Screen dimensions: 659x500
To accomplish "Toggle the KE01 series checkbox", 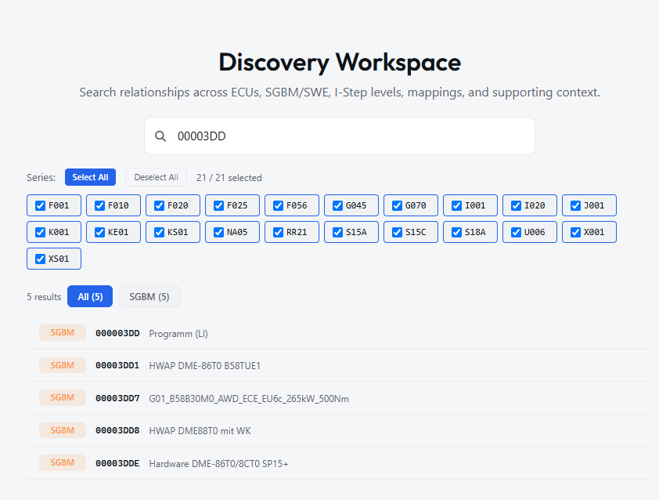I will (x=99, y=232).
